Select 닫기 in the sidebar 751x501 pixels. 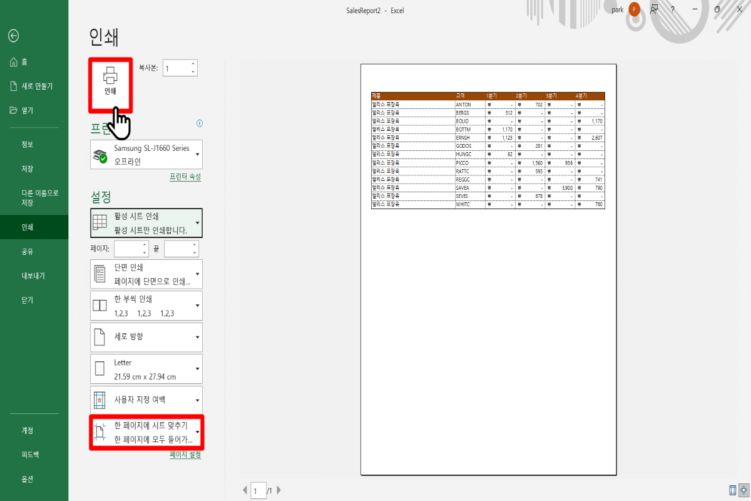(x=34, y=300)
